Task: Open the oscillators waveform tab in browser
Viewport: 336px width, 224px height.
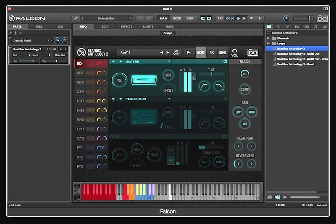Action: tap(288, 26)
